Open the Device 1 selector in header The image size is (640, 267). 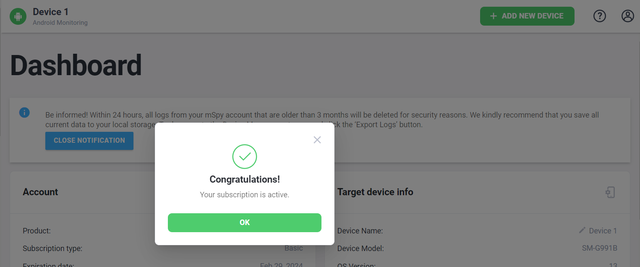(x=50, y=12)
